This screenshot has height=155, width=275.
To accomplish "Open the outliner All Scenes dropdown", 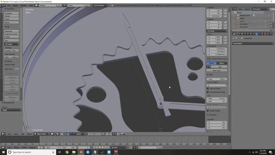I will pyautogui.click(x=260, y=9).
